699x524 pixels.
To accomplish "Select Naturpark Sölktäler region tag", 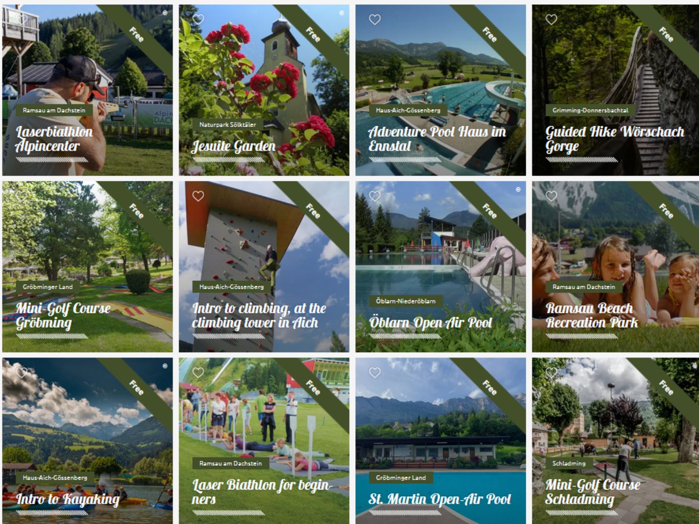I will point(227,124).
